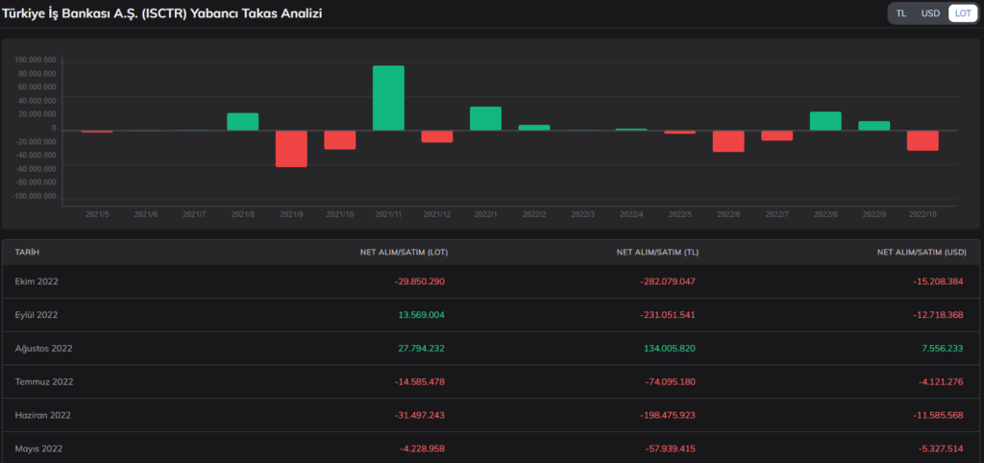Screen dimensions: 984x463
Task: Click the red 2021/9 chart bar
Action: point(291,149)
